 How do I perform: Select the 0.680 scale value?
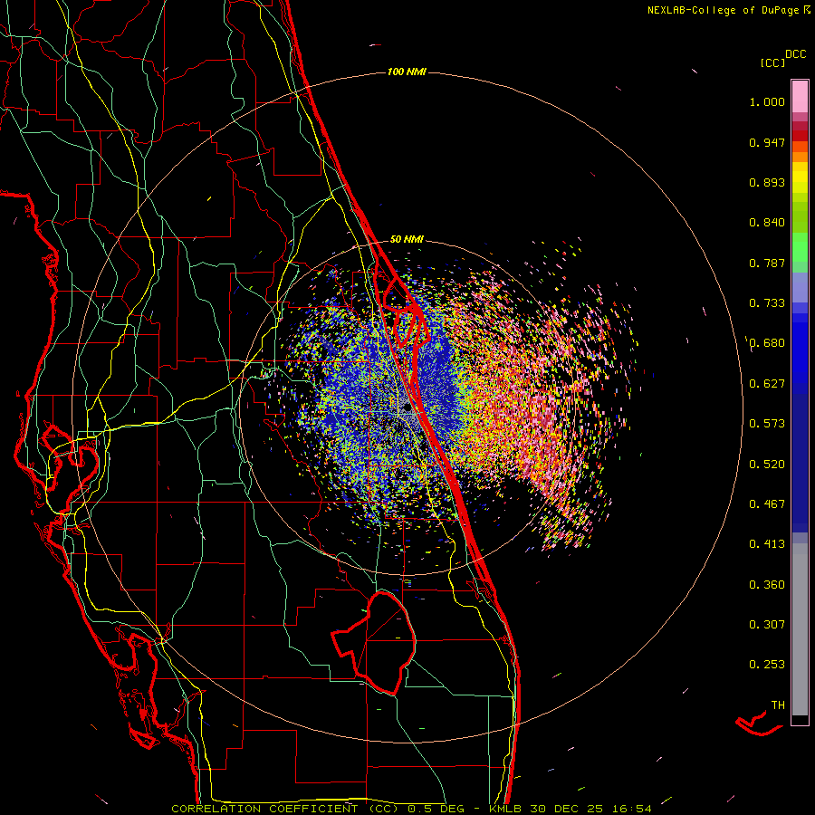click(767, 343)
